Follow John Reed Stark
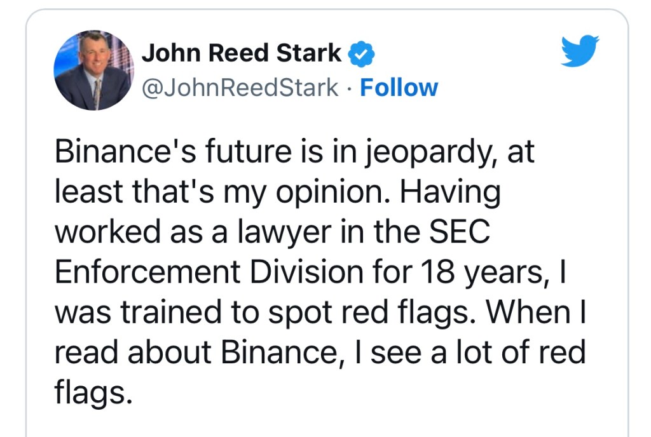Image resolution: width=651 pixels, height=437 pixels. [399, 88]
